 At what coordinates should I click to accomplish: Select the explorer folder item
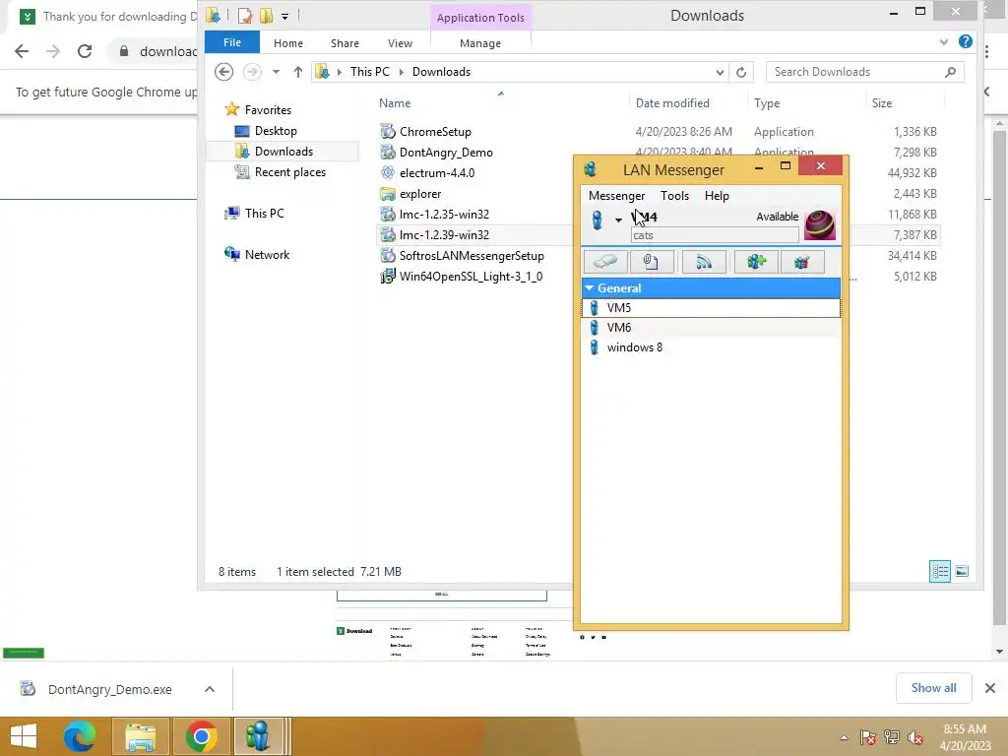419,194
